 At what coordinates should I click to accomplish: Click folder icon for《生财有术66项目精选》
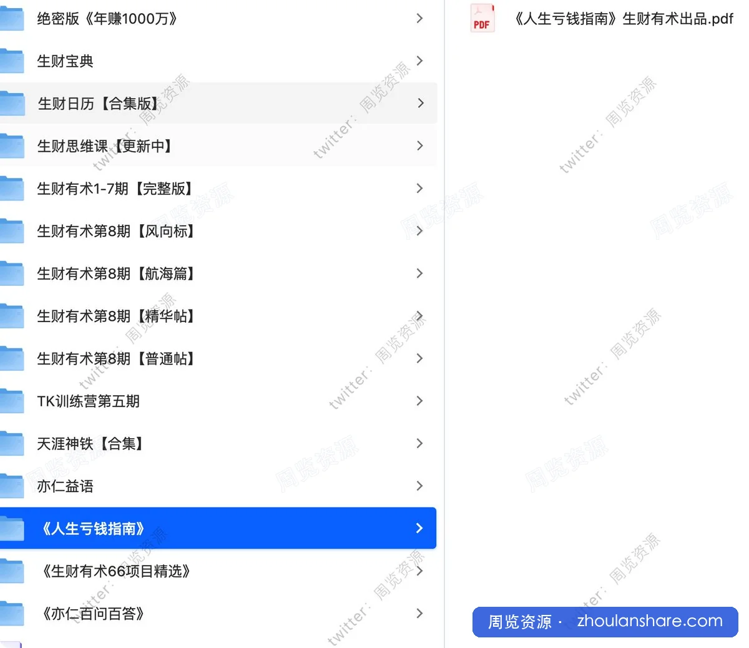pos(12,571)
